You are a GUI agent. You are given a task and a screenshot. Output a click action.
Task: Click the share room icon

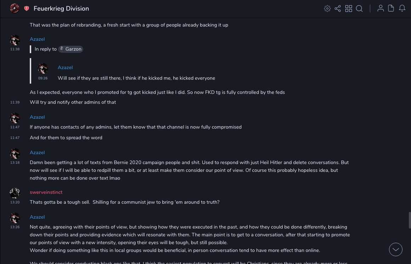[x=338, y=9]
